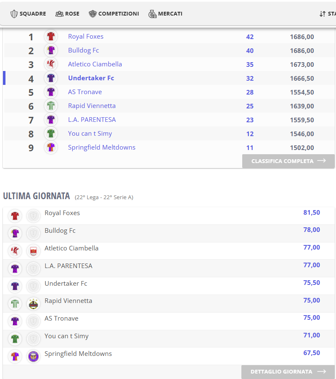Click Bulldog Fc placeholder crest in Ultima Giornata

pyautogui.click(x=33, y=234)
